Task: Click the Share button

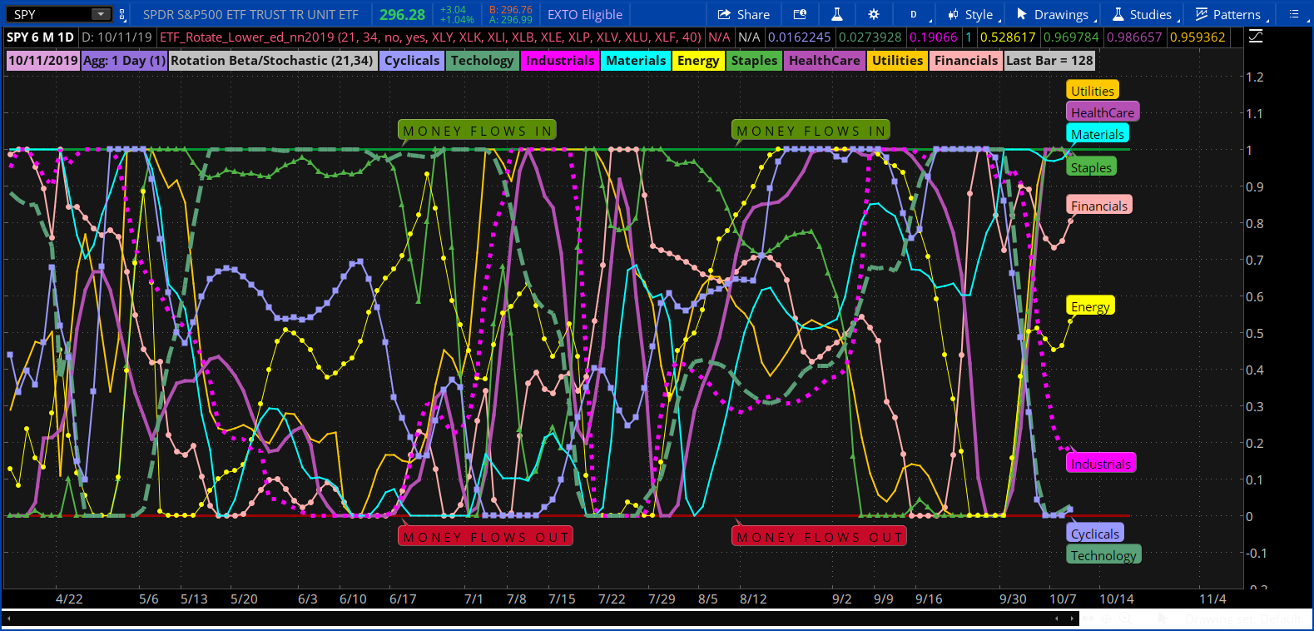Action: pyautogui.click(x=743, y=14)
